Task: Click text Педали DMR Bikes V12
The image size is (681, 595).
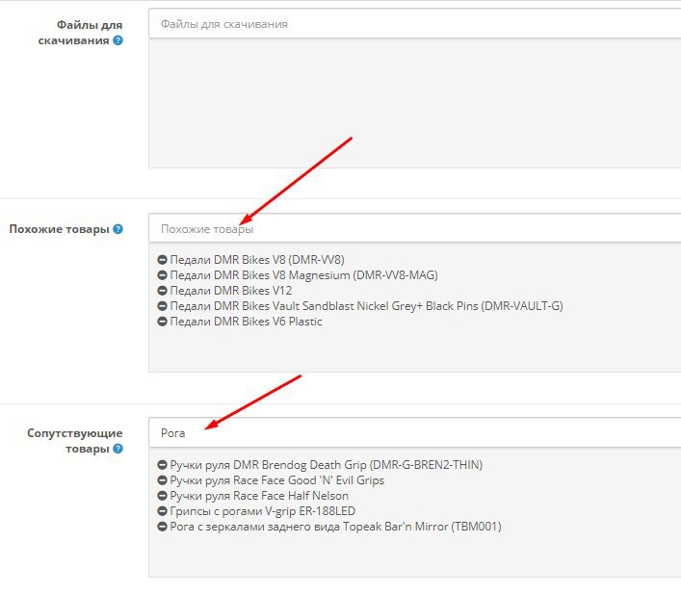Action: 231,291
